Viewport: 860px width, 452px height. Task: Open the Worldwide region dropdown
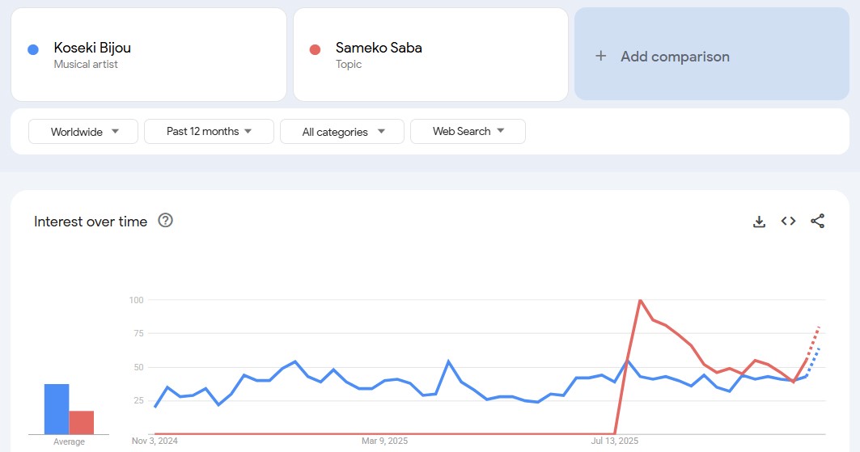pos(84,132)
